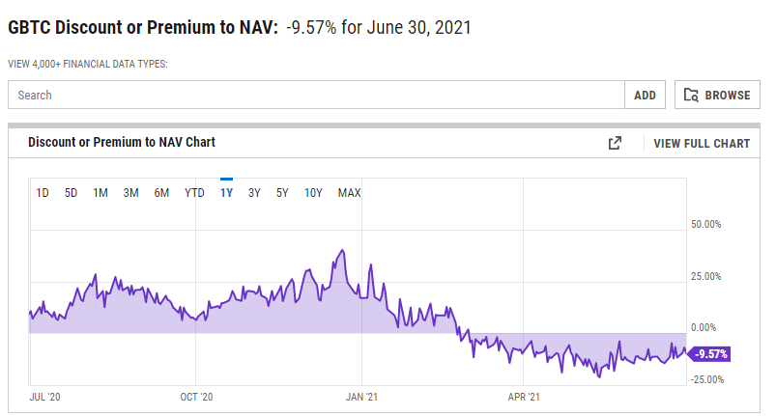
Task: Click the ADD button
Action: 645,95
